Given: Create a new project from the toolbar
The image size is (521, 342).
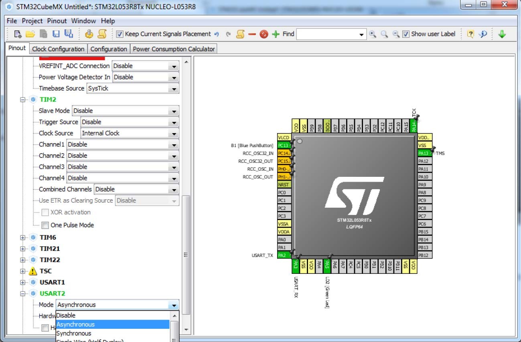Looking at the screenshot, I should [18, 34].
